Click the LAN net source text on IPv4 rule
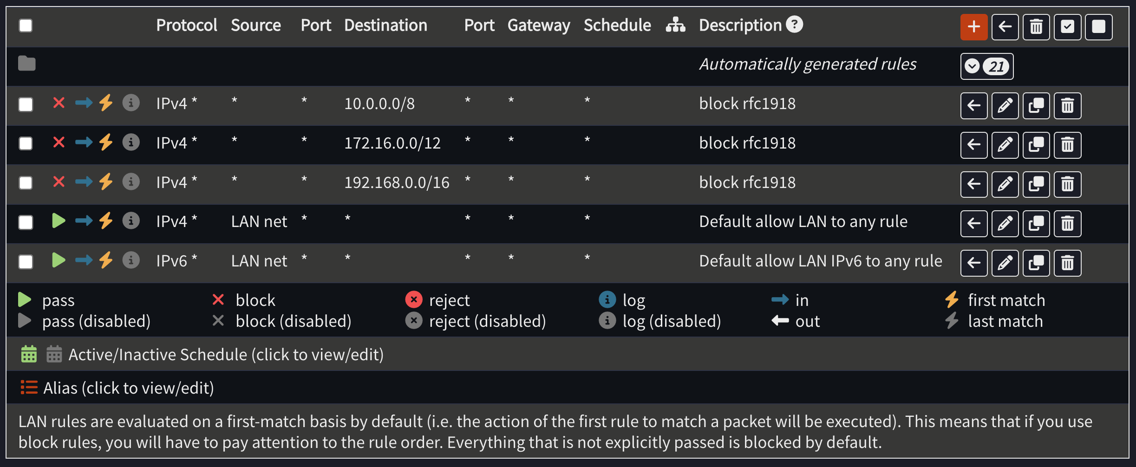 coord(259,221)
